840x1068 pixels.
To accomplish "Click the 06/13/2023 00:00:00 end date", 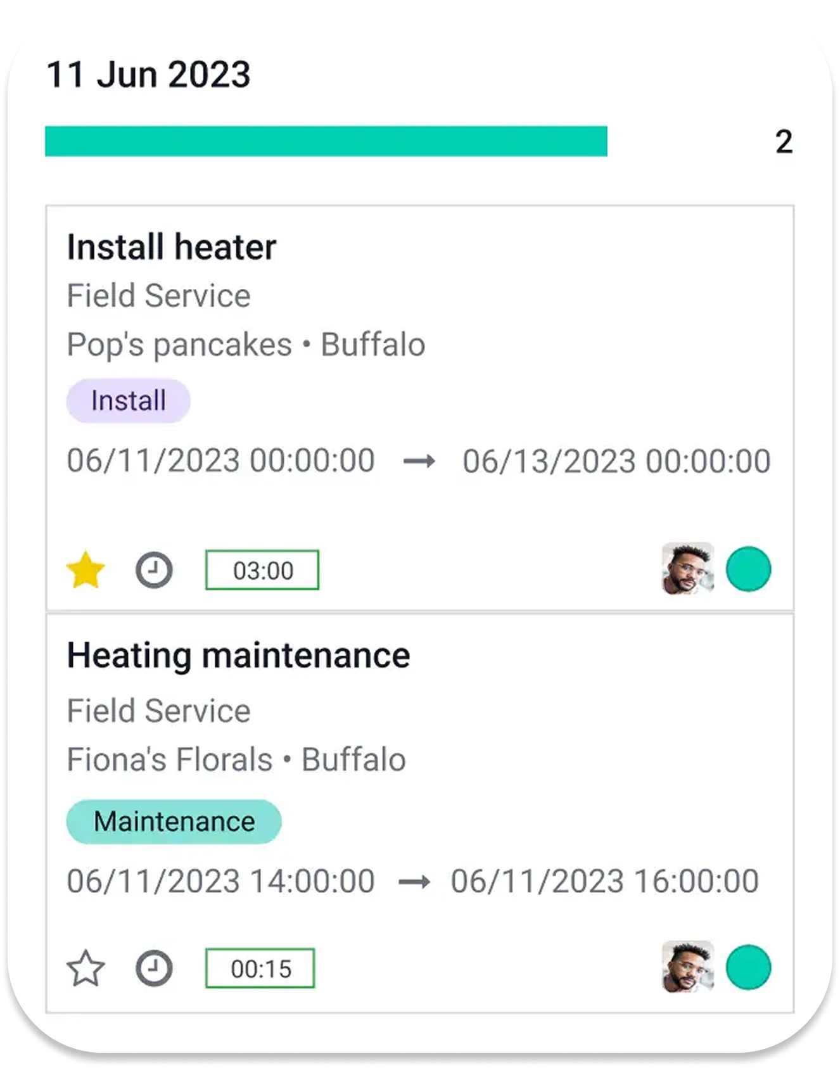I will pyautogui.click(x=616, y=461).
